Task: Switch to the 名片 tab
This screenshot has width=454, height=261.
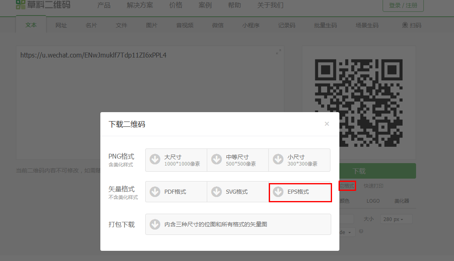Action: click(91, 25)
